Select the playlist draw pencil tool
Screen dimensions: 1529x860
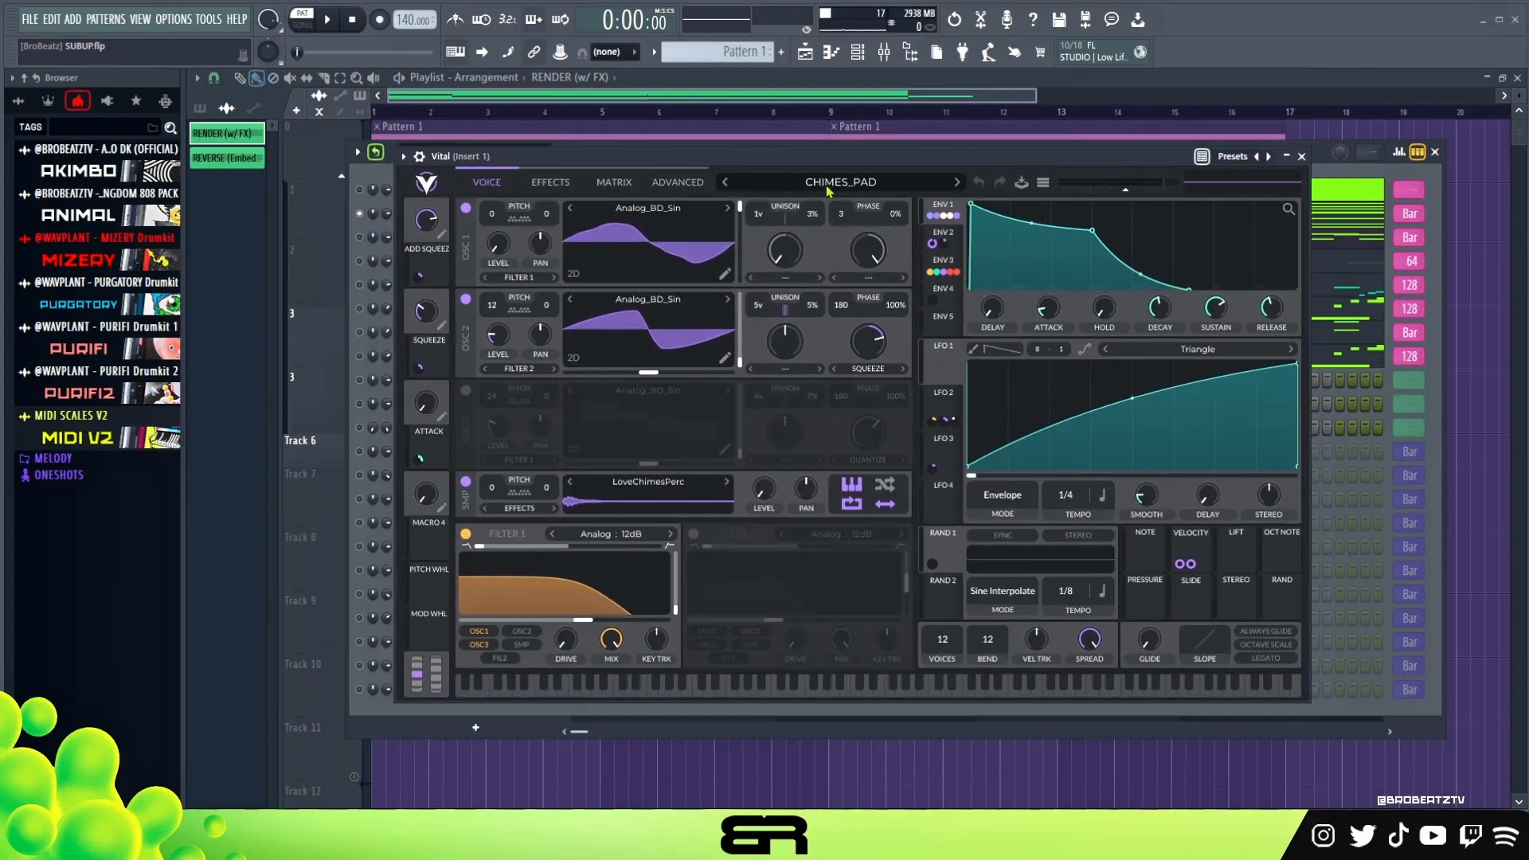click(239, 78)
